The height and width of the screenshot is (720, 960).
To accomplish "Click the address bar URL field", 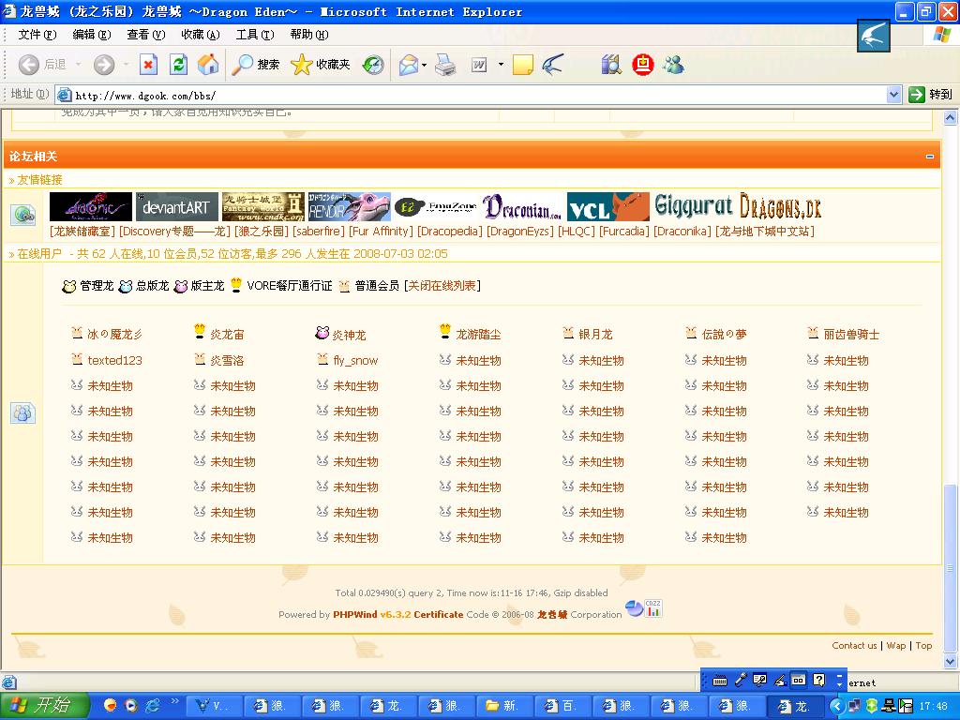I will 469,95.
